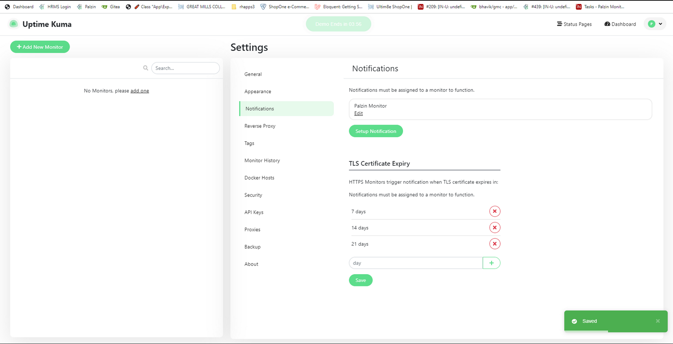Open the Tasks - Palzin Monitor bookmark
Viewport: 673px width, 344px height.
coord(600,6)
